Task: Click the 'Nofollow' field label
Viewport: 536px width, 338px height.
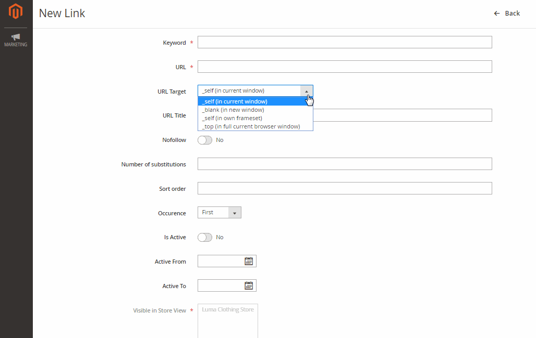Action: click(174, 140)
